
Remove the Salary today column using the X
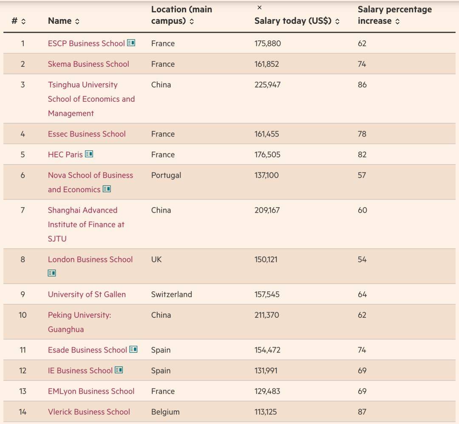(x=259, y=8)
